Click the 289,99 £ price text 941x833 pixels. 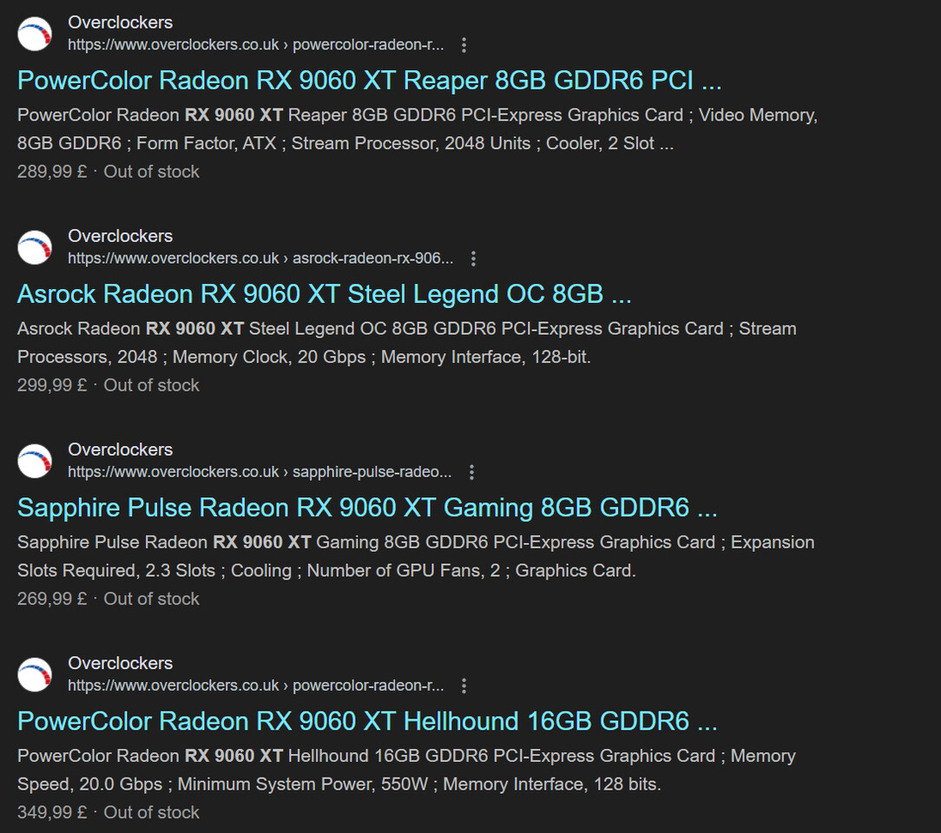[52, 172]
